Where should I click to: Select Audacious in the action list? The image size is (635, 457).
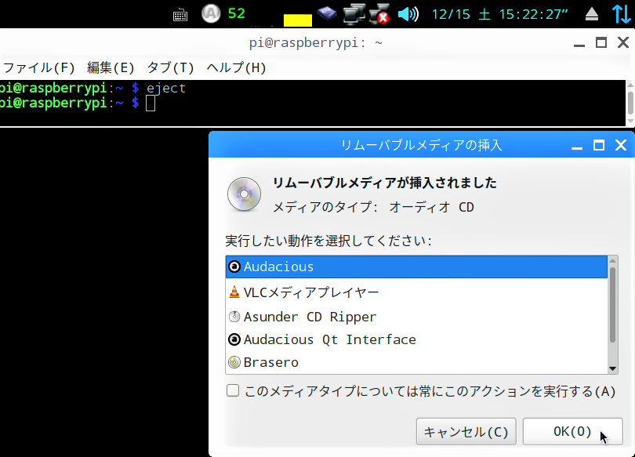[416, 267]
